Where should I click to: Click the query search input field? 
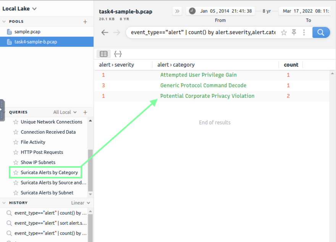click(x=202, y=33)
